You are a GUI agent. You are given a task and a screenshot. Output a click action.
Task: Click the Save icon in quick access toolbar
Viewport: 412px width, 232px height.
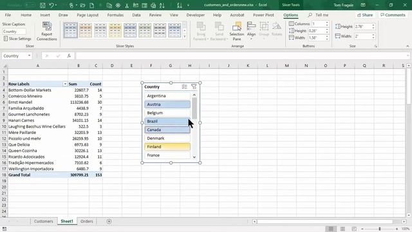pos(42,5)
